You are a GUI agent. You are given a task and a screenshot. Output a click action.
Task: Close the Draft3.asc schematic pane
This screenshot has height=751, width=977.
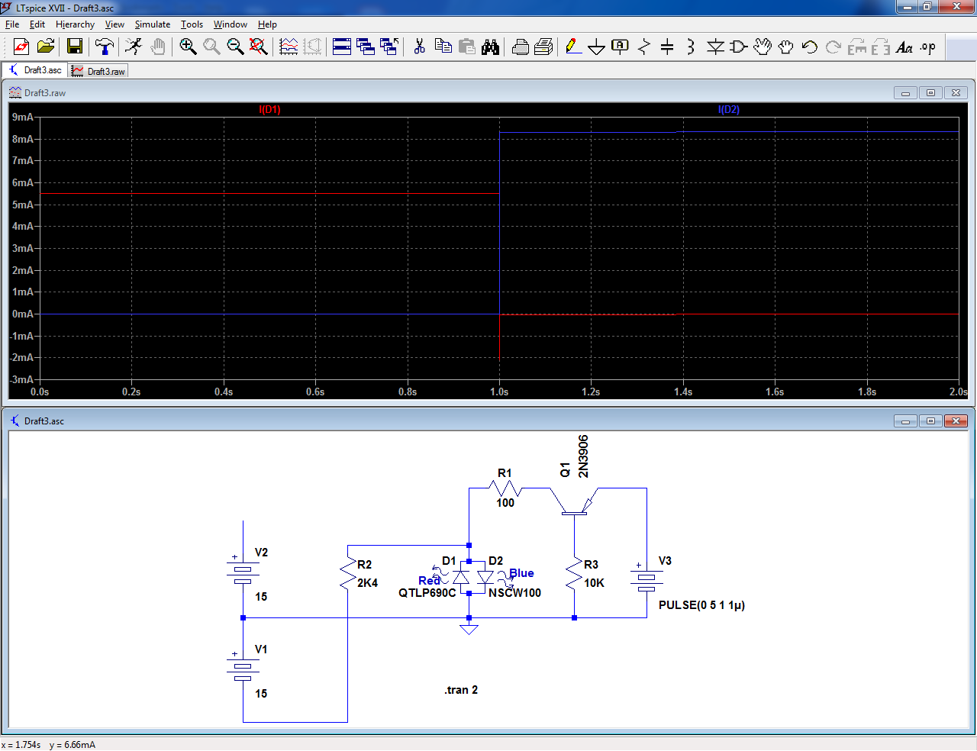tap(956, 421)
